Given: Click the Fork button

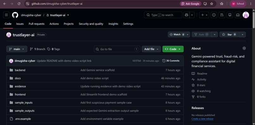Looking at the screenshot, I should (x=202, y=34).
